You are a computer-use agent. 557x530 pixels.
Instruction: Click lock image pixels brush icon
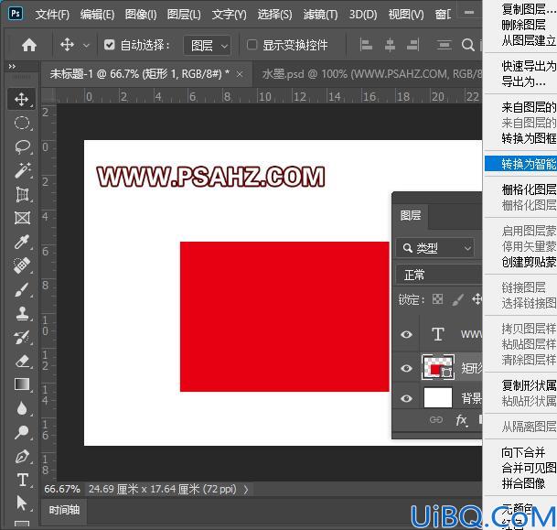coord(457,299)
